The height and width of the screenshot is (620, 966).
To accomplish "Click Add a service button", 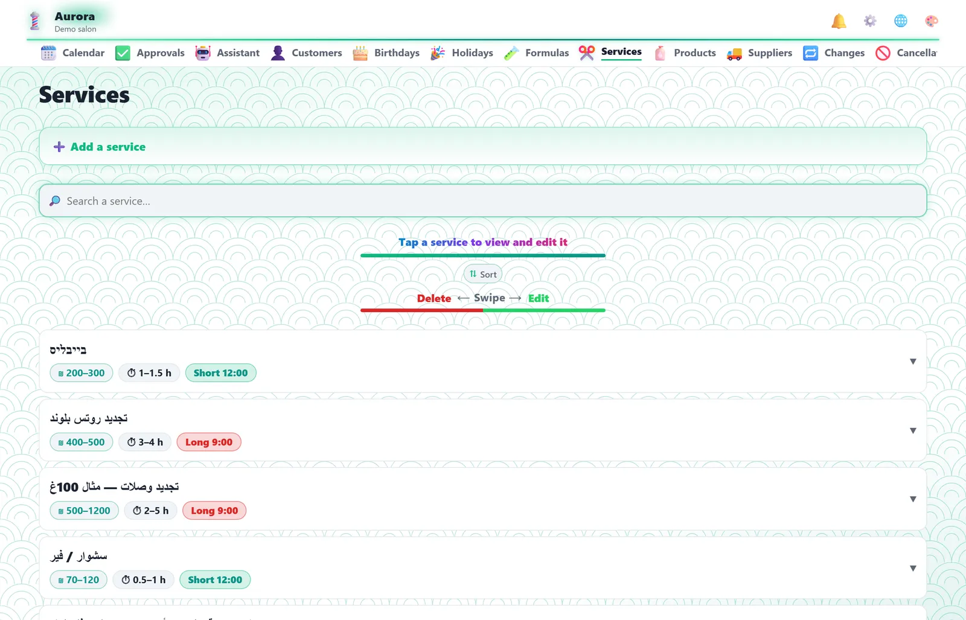I will 482,146.
